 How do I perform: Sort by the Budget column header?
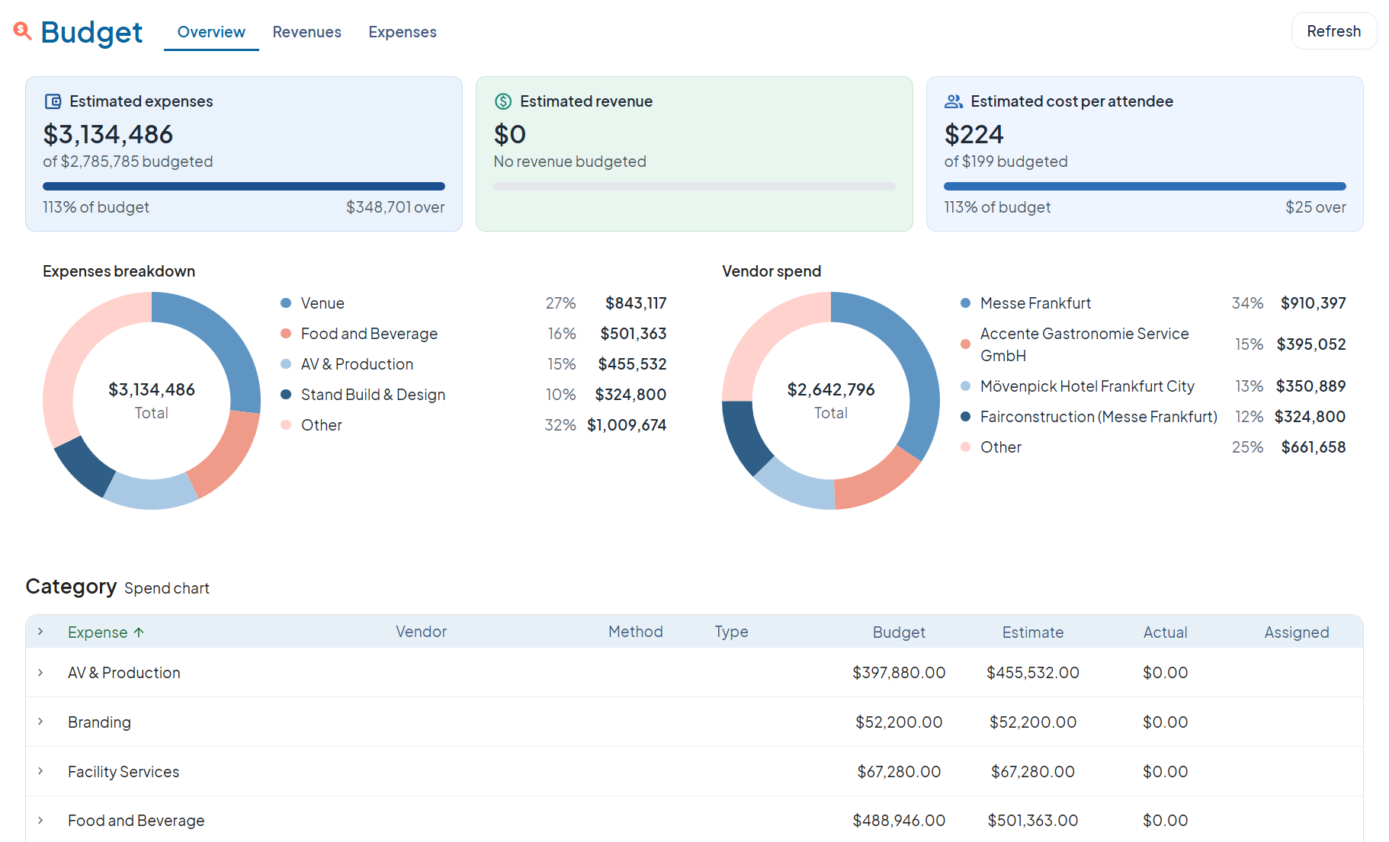pos(899,632)
